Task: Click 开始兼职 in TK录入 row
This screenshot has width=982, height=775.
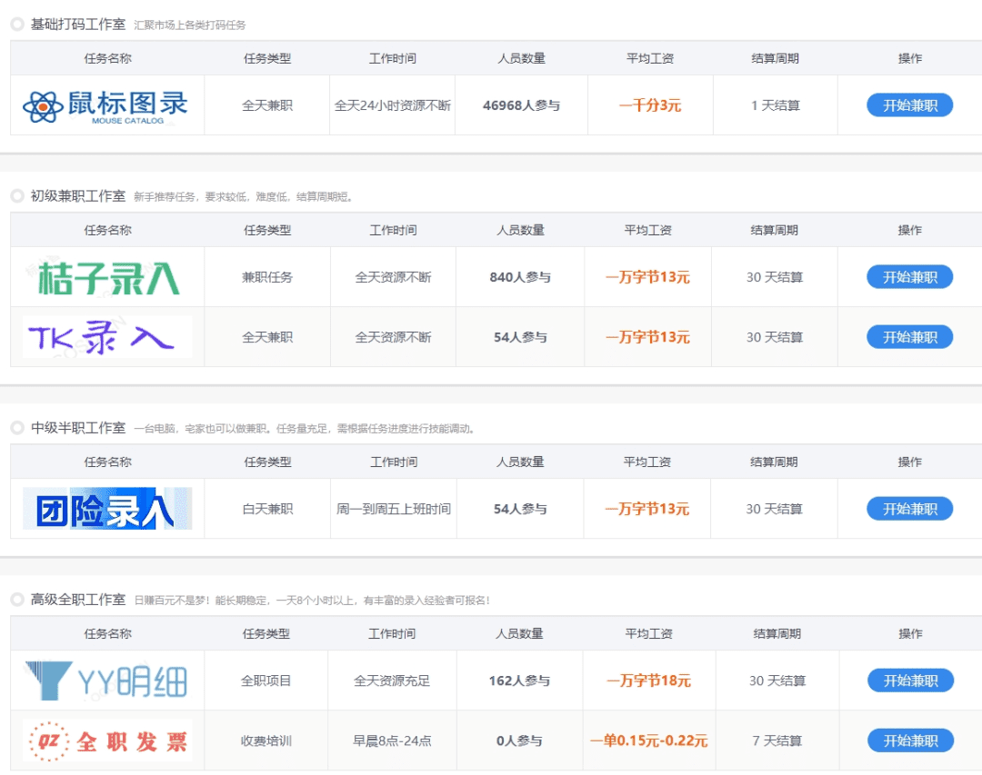Action: [x=910, y=337]
